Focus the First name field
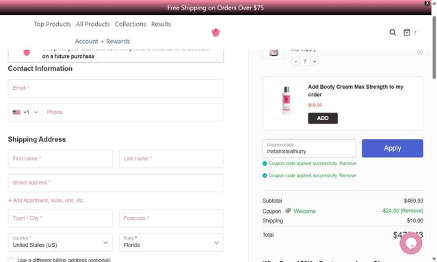 click(x=60, y=159)
